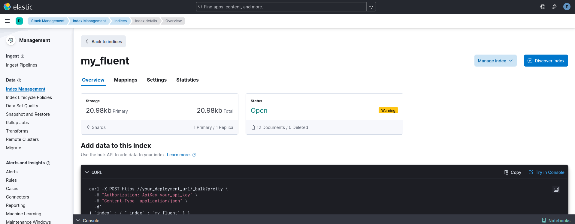This screenshot has width=575, height=224.
Task: Open the hamburger navigation menu
Action: click(x=7, y=21)
